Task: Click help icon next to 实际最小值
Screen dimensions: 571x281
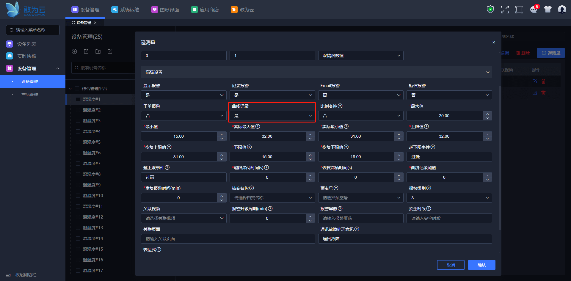Action: 346,126
